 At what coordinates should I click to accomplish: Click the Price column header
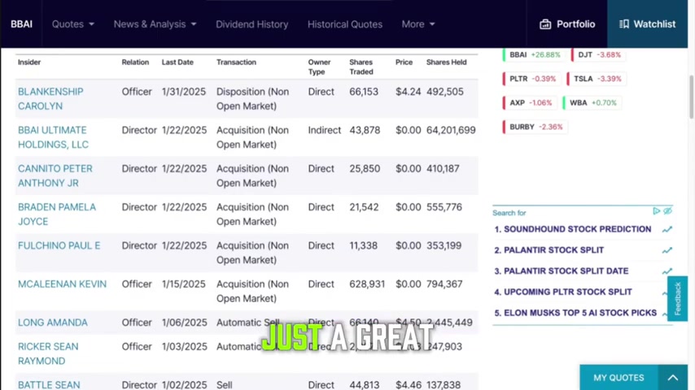point(404,63)
